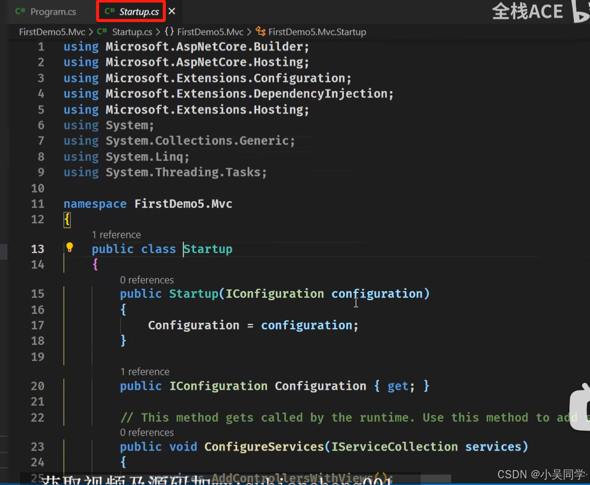Click the namespace braces icon in breadcrumb
The width and height of the screenshot is (590, 485).
point(169,32)
